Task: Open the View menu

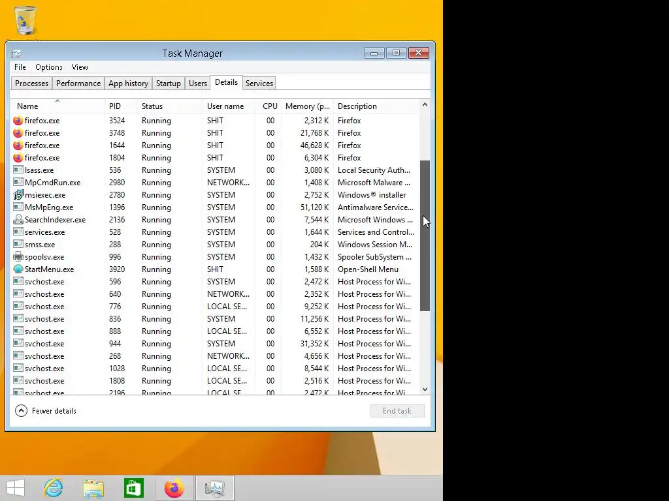Action: [80, 67]
